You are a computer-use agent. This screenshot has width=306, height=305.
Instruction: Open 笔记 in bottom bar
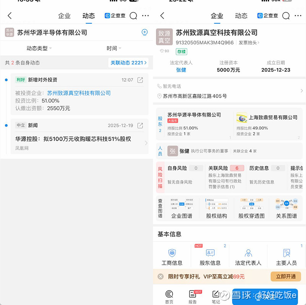[x=216, y=297]
